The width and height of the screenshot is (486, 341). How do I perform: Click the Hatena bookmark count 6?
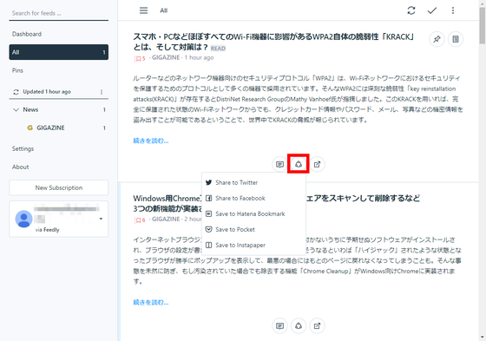[140, 220]
